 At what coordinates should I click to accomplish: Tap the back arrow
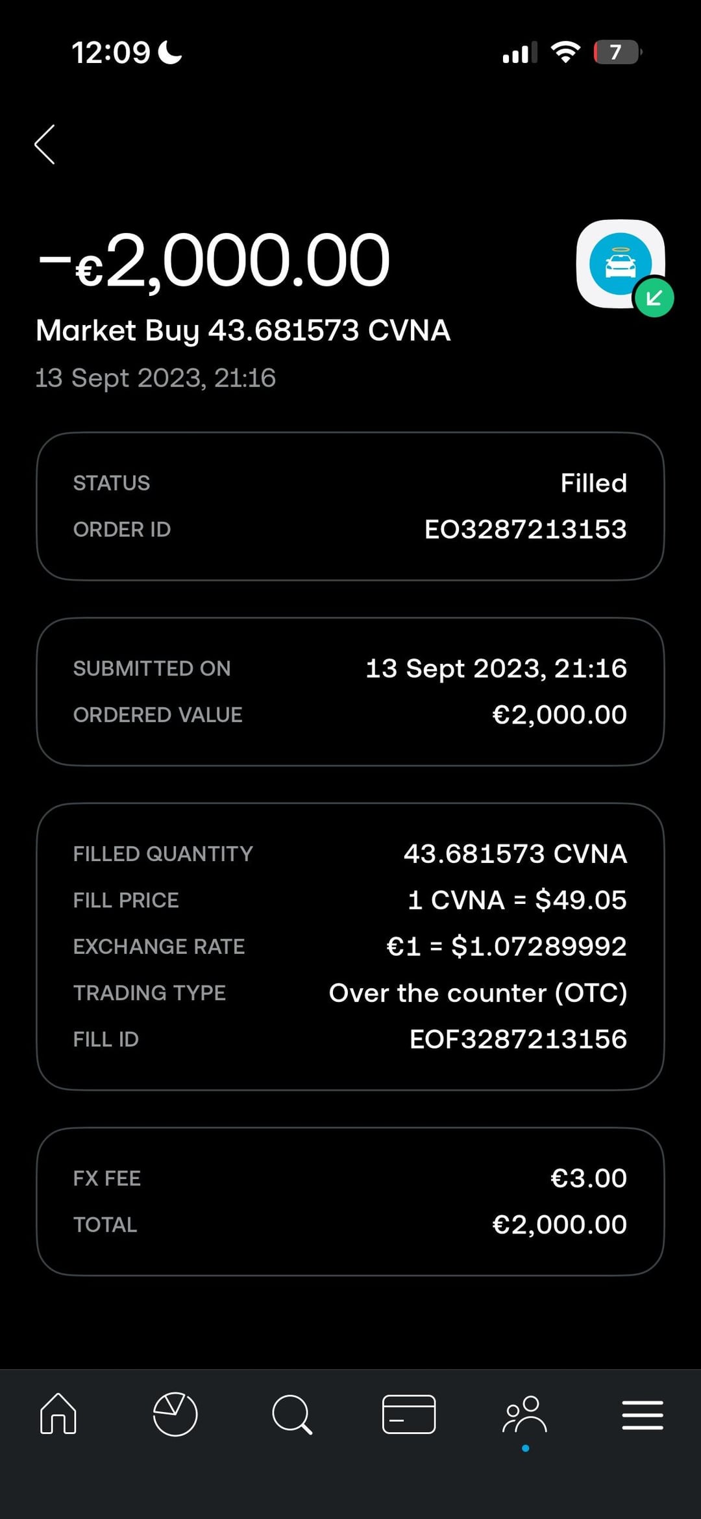click(x=45, y=144)
